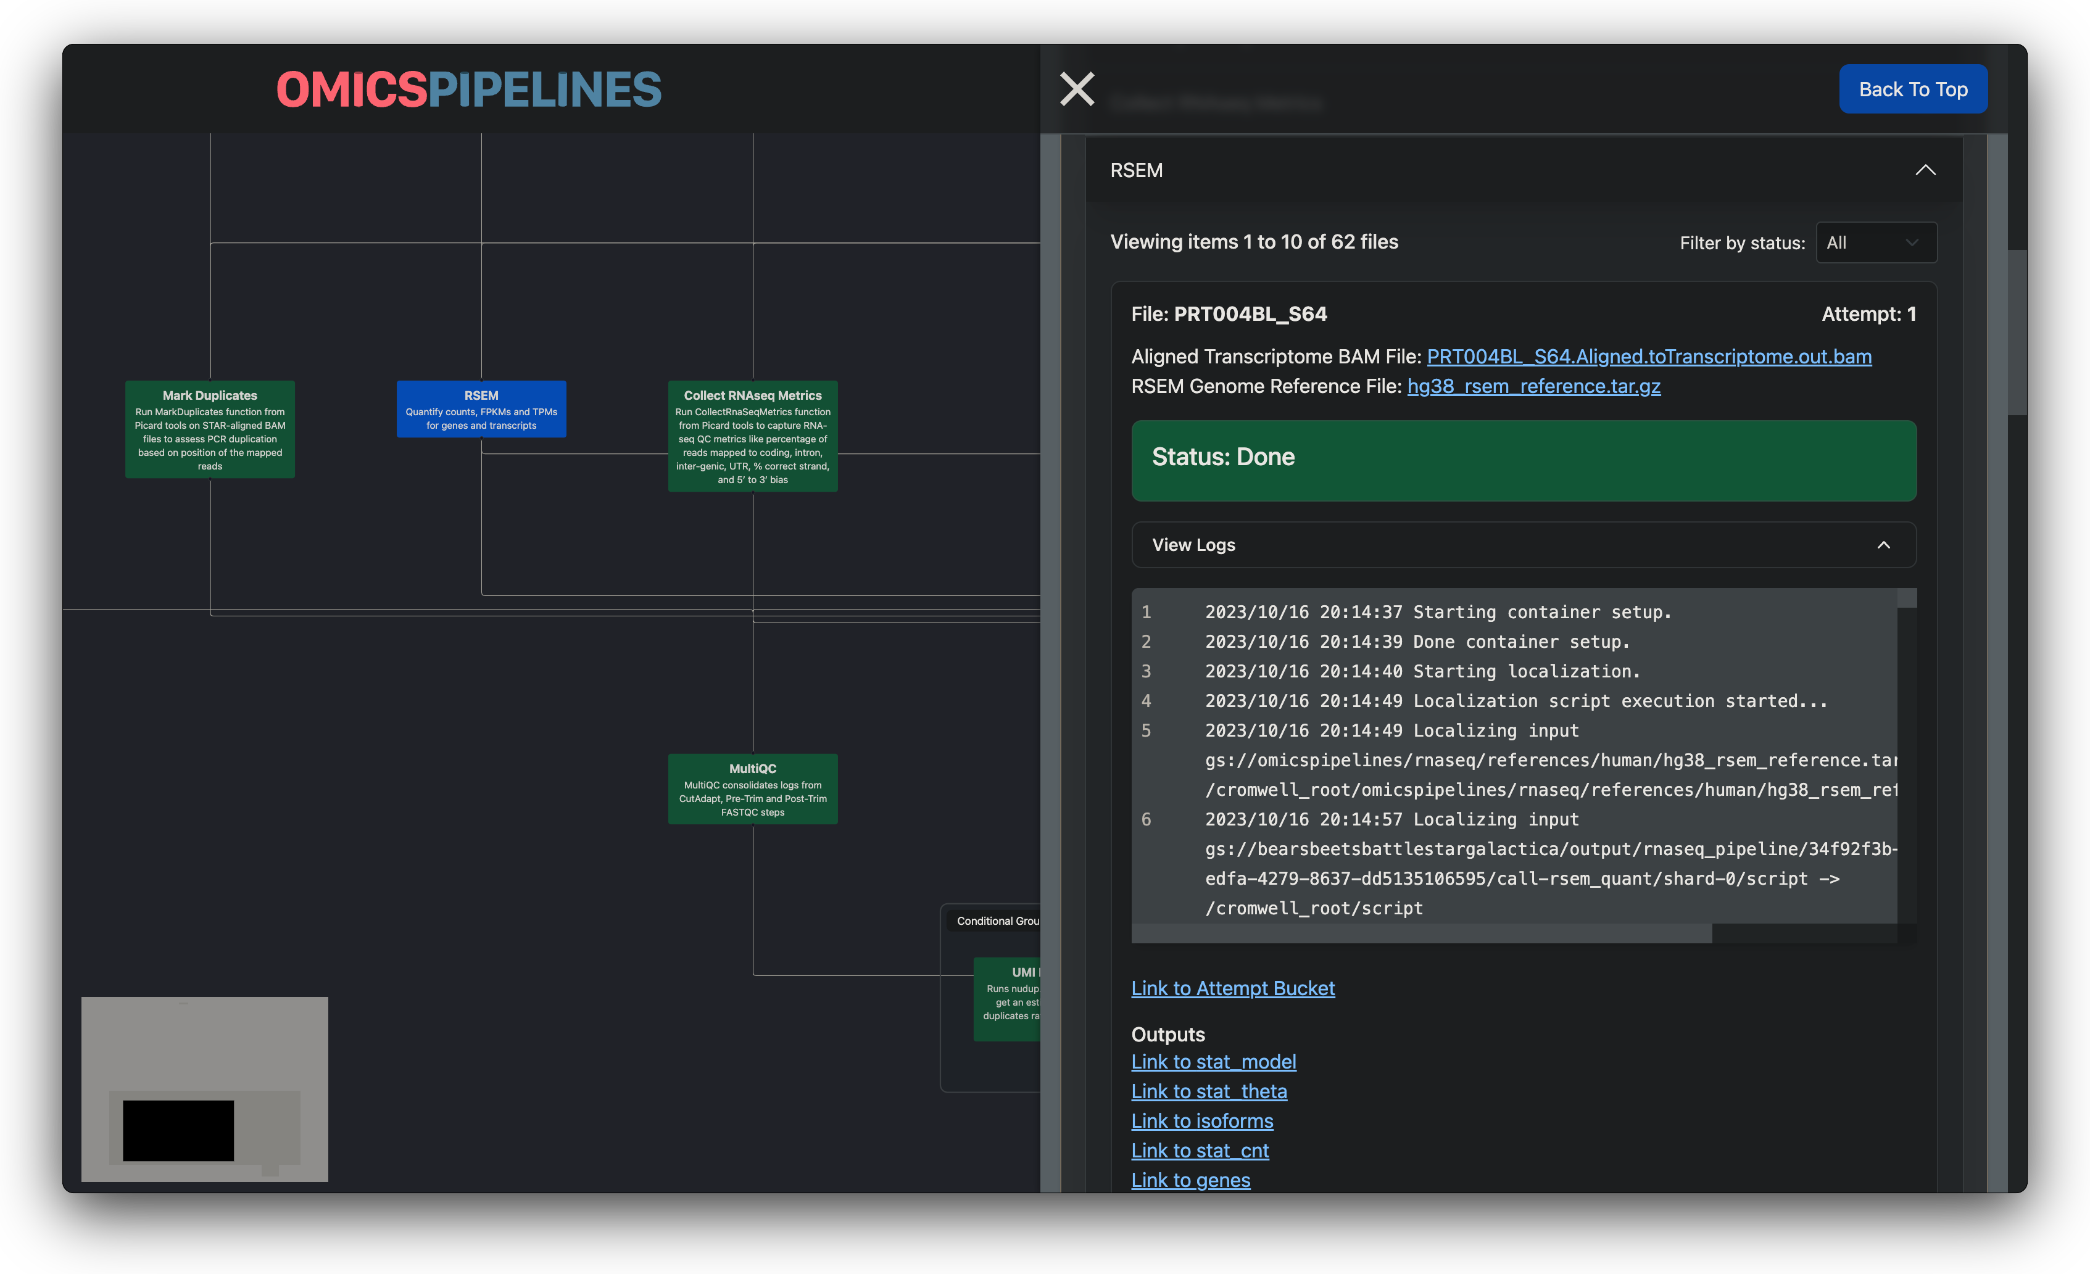Click the 'Conditional Group' label
Screen dimensions: 2090x1274
998,921
